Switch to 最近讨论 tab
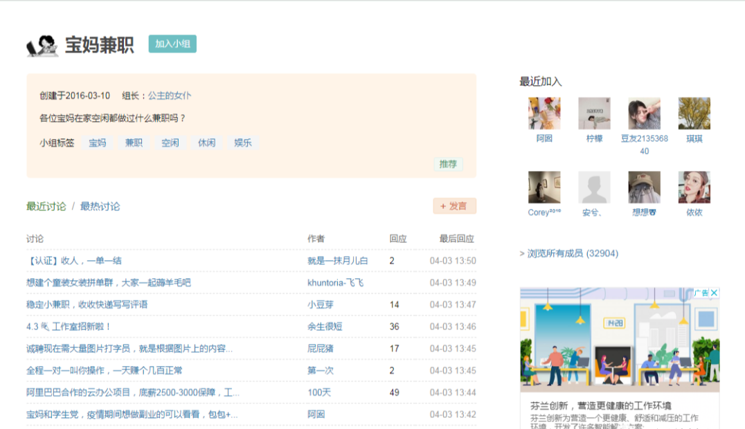 click(x=46, y=206)
